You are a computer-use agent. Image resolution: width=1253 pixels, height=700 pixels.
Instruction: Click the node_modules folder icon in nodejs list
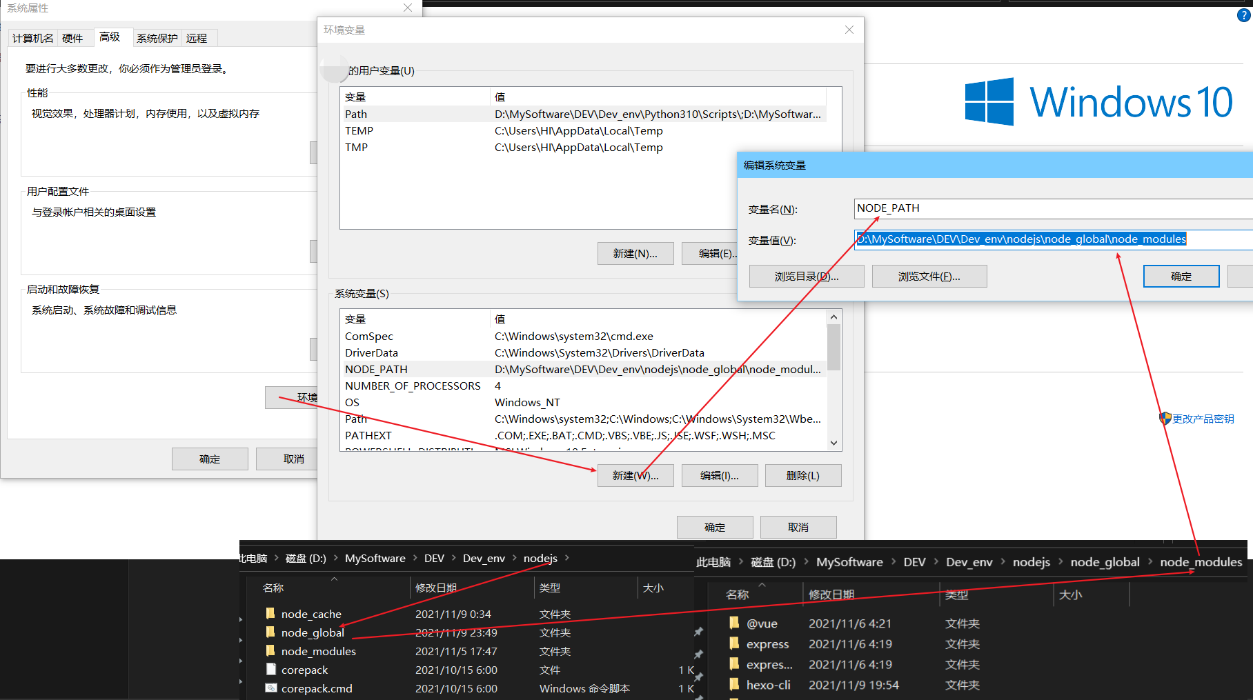click(270, 650)
